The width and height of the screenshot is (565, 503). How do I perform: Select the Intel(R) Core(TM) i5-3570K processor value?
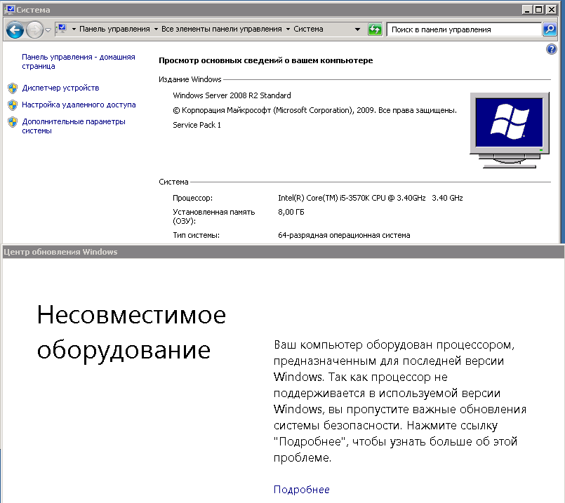pyautogui.click(x=371, y=198)
